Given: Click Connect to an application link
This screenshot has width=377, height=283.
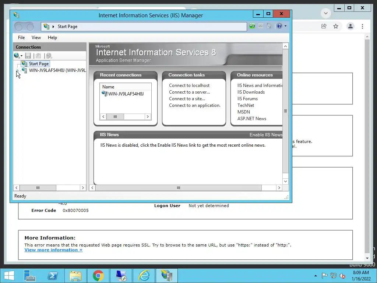Looking at the screenshot, I should (194, 105).
